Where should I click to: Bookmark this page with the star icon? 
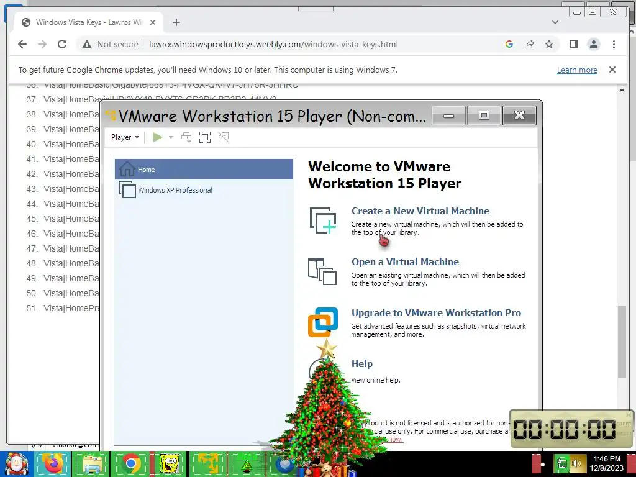click(x=549, y=44)
